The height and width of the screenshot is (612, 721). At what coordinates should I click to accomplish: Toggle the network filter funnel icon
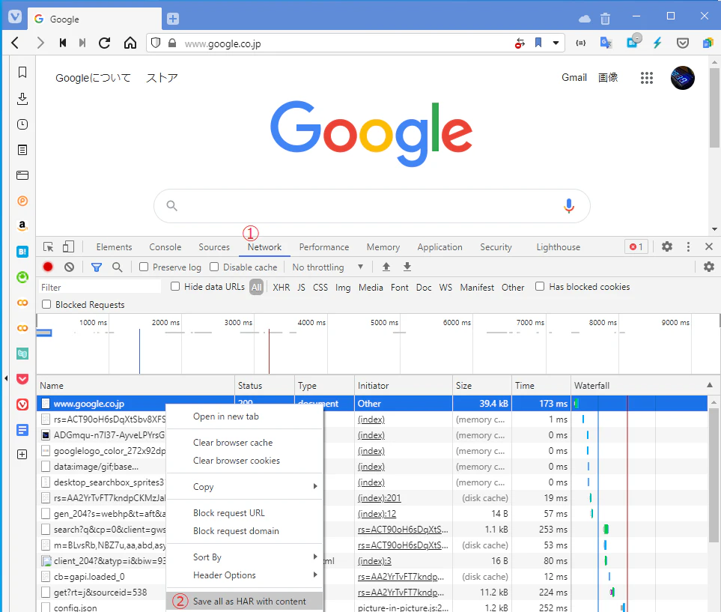tap(96, 267)
